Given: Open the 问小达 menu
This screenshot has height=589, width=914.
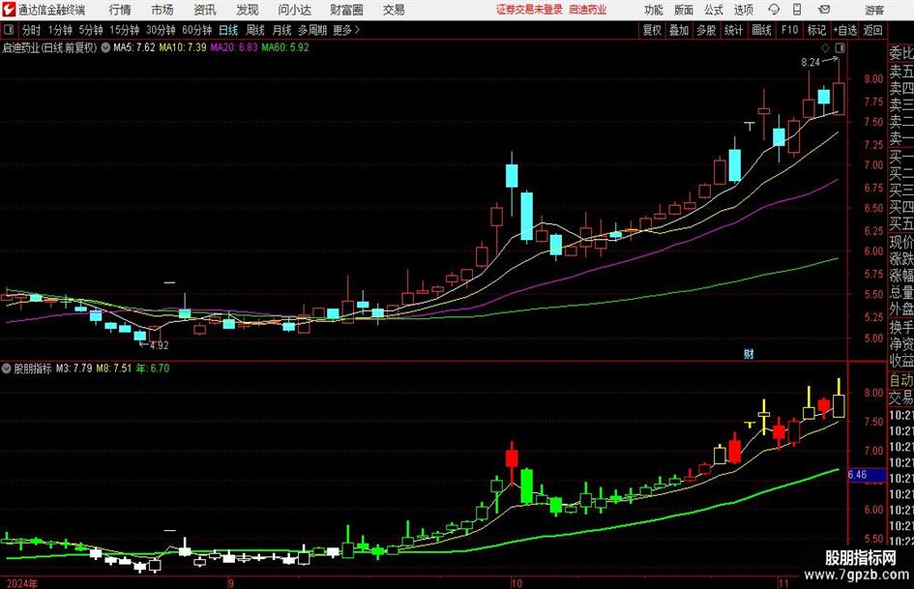Looking at the screenshot, I should [x=294, y=10].
